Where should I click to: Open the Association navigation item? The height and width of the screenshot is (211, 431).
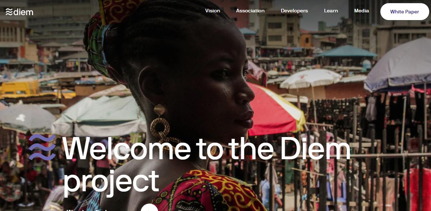click(250, 11)
